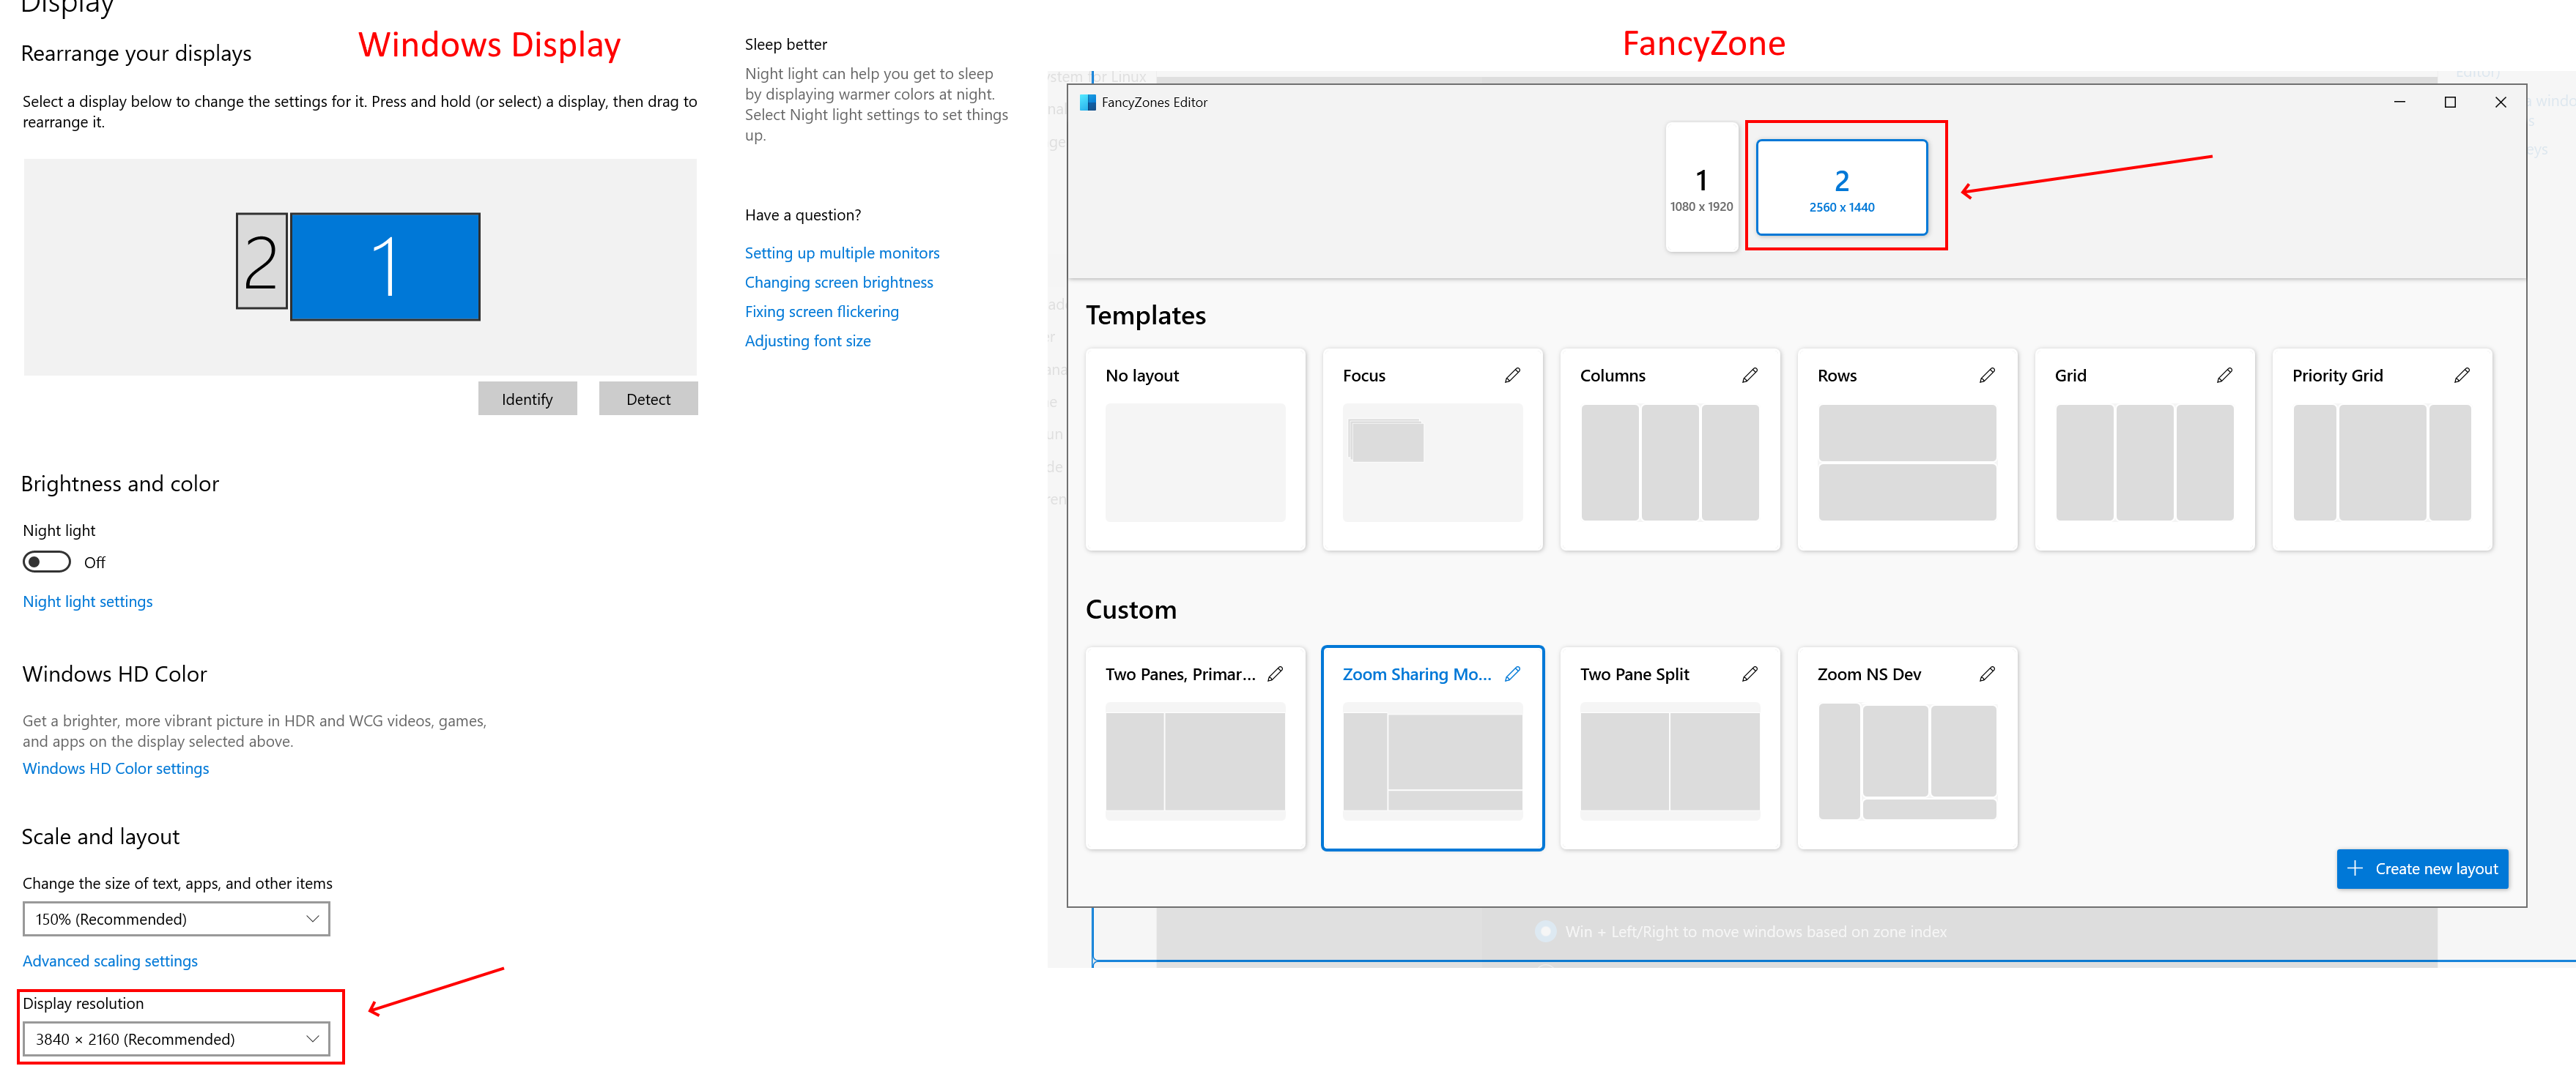The width and height of the screenshot is (2576, 1066).
Task: Click the Identify button
Action: tap(527, 398)
